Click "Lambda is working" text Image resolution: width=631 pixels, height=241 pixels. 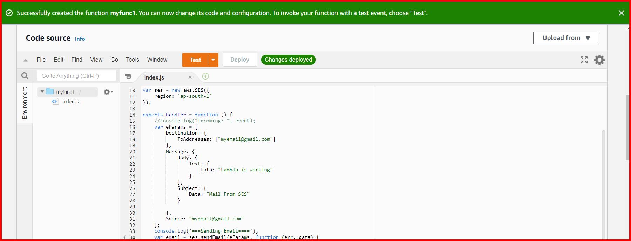(x=245, y=170)
